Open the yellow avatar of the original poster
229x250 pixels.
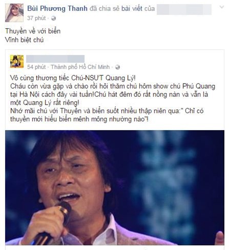(x=17, y=61)
